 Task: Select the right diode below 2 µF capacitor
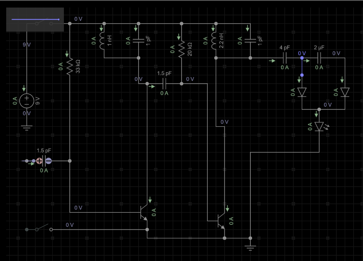pos(345,92)
